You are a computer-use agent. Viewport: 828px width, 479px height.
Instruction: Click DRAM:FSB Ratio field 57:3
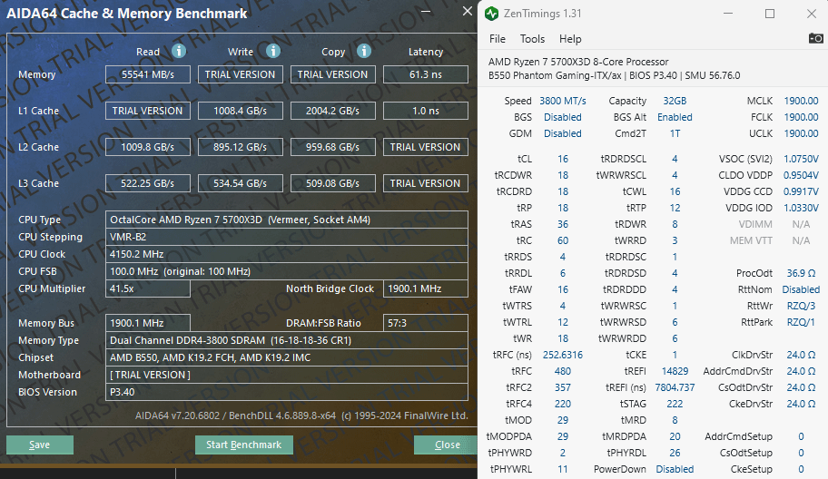(426, 323)
